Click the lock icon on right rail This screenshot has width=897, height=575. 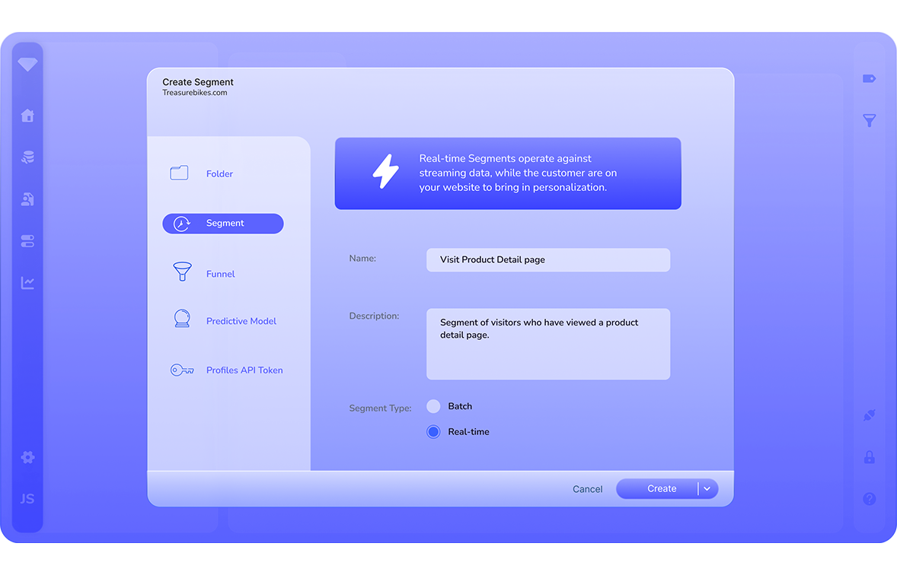(869, 457)
